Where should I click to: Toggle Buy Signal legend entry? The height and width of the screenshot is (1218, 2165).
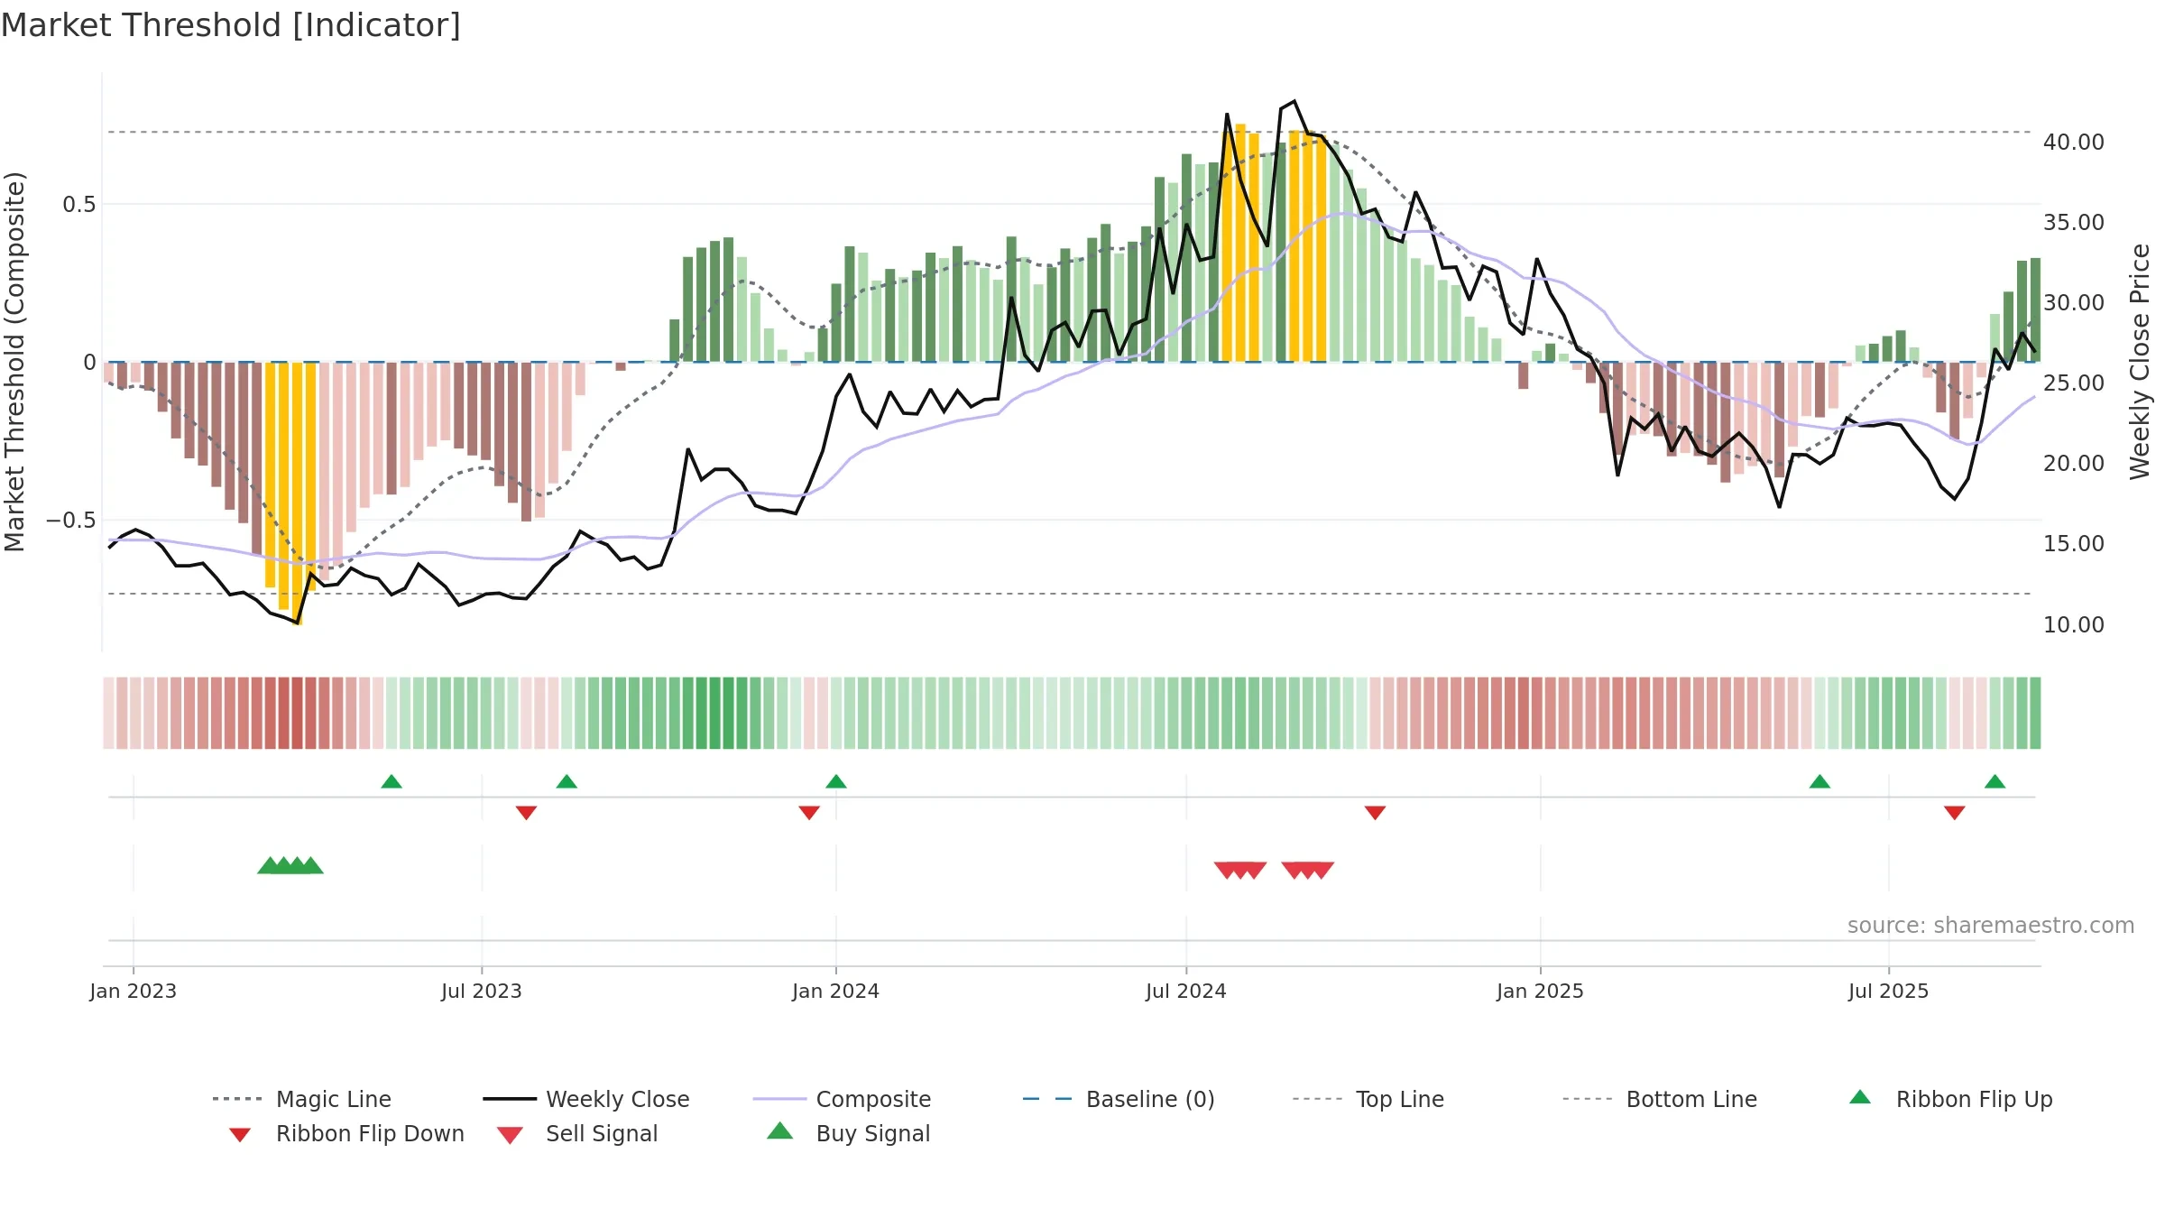pos(848,1133)
